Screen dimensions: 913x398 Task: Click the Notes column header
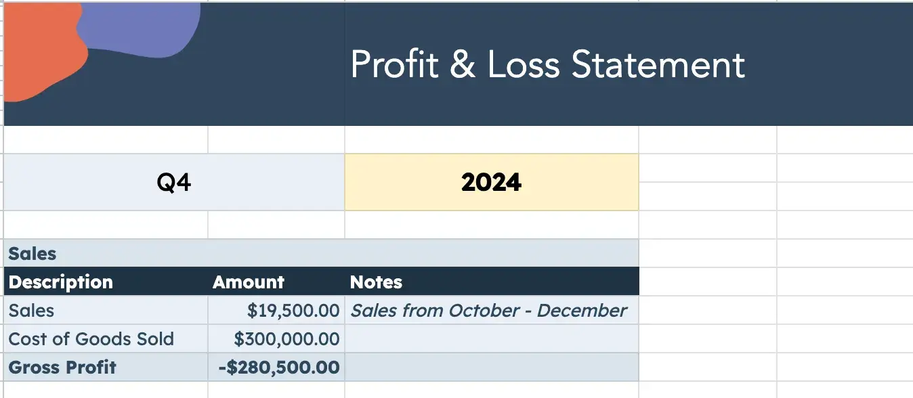tap(376, 282)
